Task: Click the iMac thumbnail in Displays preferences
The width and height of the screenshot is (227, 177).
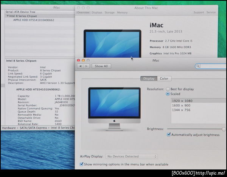Action: pyautogui.click(x=114, y=109)
